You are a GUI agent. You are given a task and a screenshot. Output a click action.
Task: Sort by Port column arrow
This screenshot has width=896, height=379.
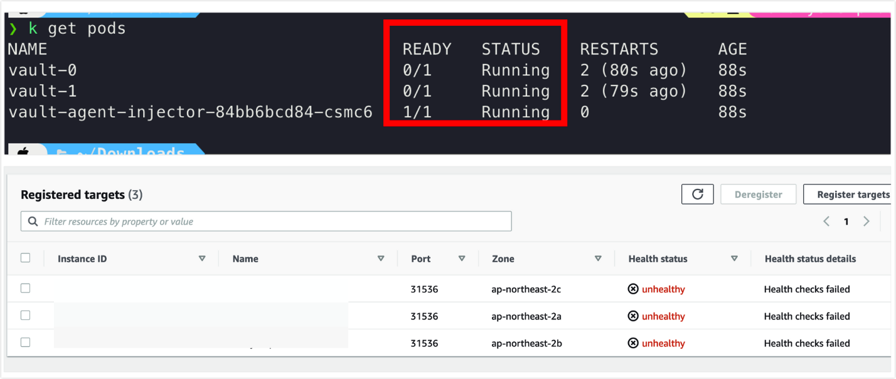coord(462,259)
